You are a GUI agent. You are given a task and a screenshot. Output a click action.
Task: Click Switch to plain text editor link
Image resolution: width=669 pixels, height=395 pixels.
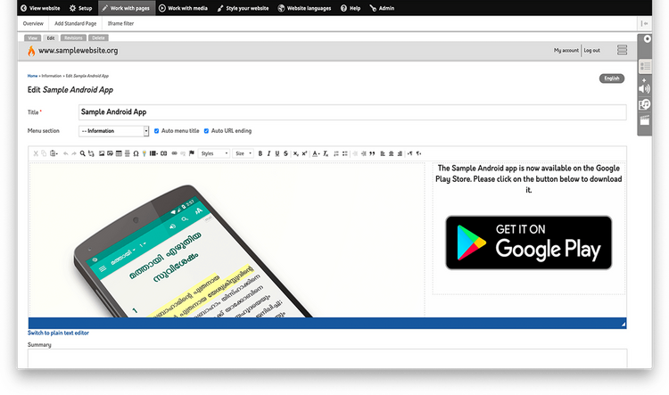(x=59, y=333)
